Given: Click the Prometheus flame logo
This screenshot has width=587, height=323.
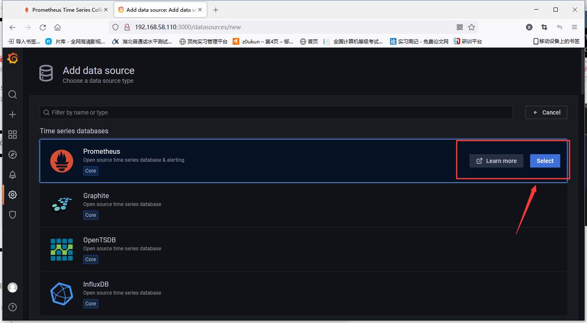Looking at the screenshot, I should [62, 161].
